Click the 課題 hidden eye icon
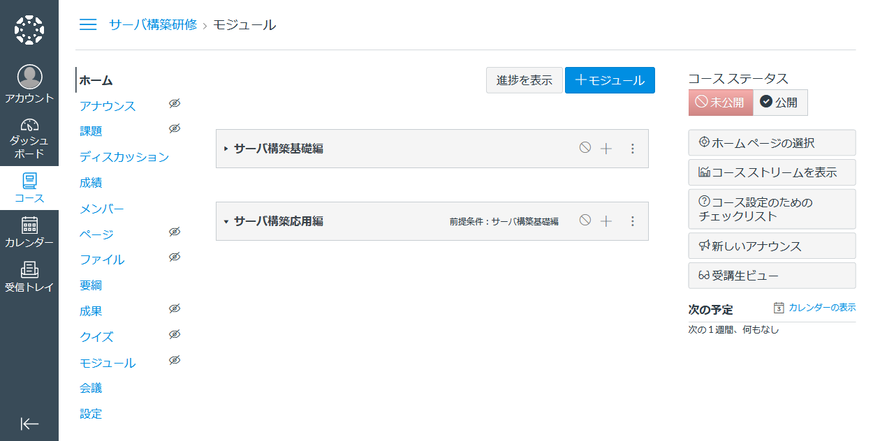This screenshot has width=873, height=441. click(x=175, y=128)
